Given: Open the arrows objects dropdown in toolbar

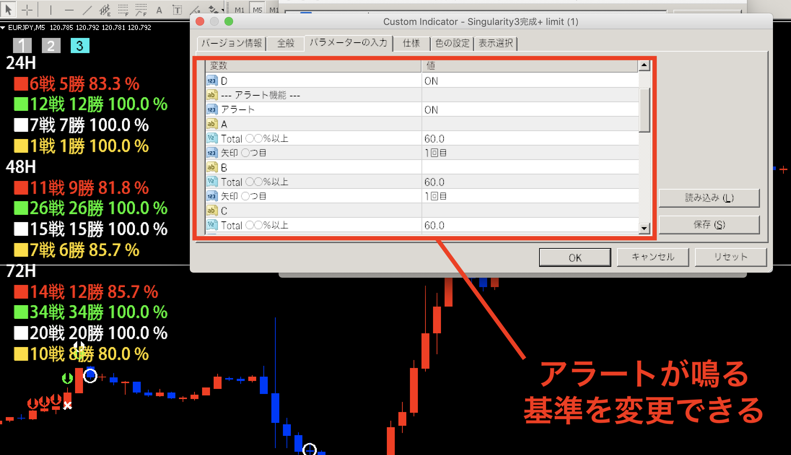Looking at the screenshot, I should point(223,10).
